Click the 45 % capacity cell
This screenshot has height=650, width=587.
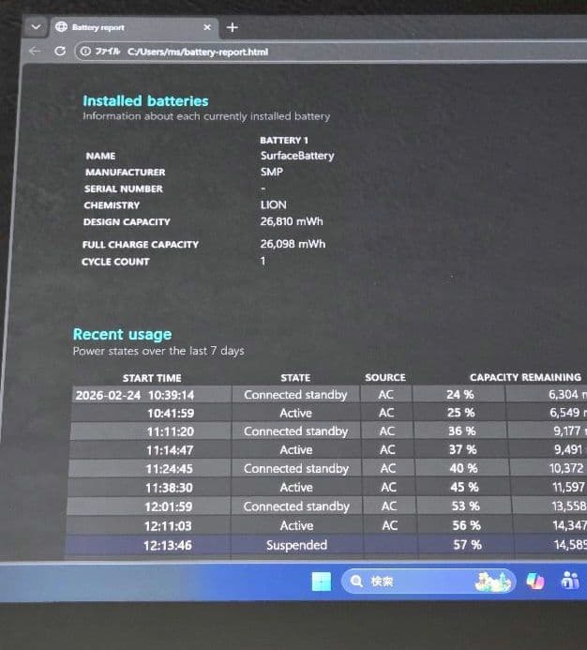coord(464,487)
